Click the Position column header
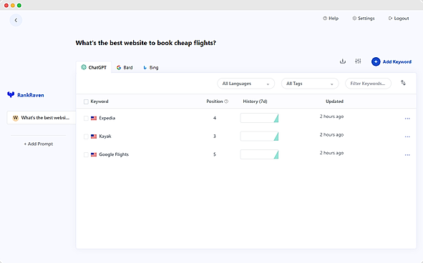The image size is (423, 263). click(215, 101)
